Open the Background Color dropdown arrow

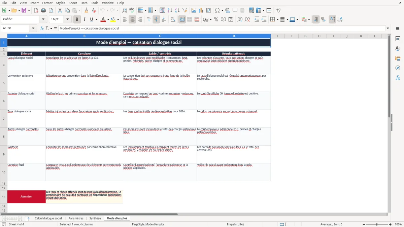pyautogui.click(x=118, y=20)
